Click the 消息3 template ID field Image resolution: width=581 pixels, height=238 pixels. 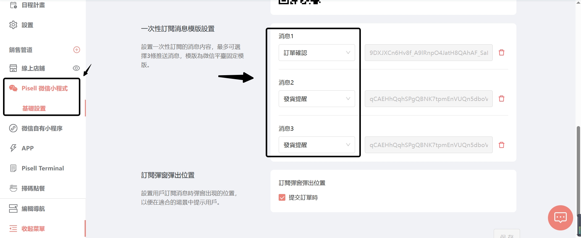click(429, 145)
